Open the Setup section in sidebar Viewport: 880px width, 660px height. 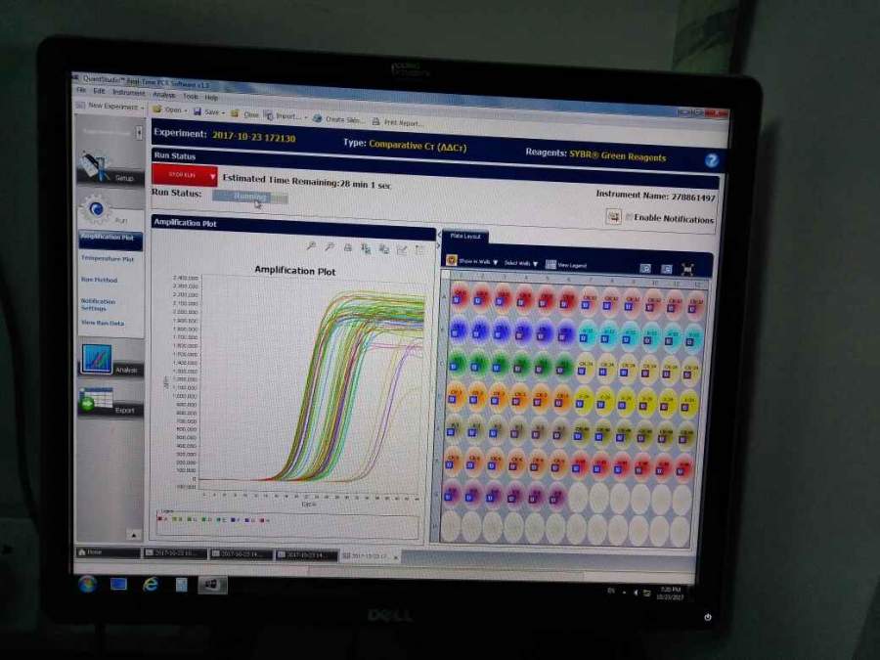coord(110,167)
